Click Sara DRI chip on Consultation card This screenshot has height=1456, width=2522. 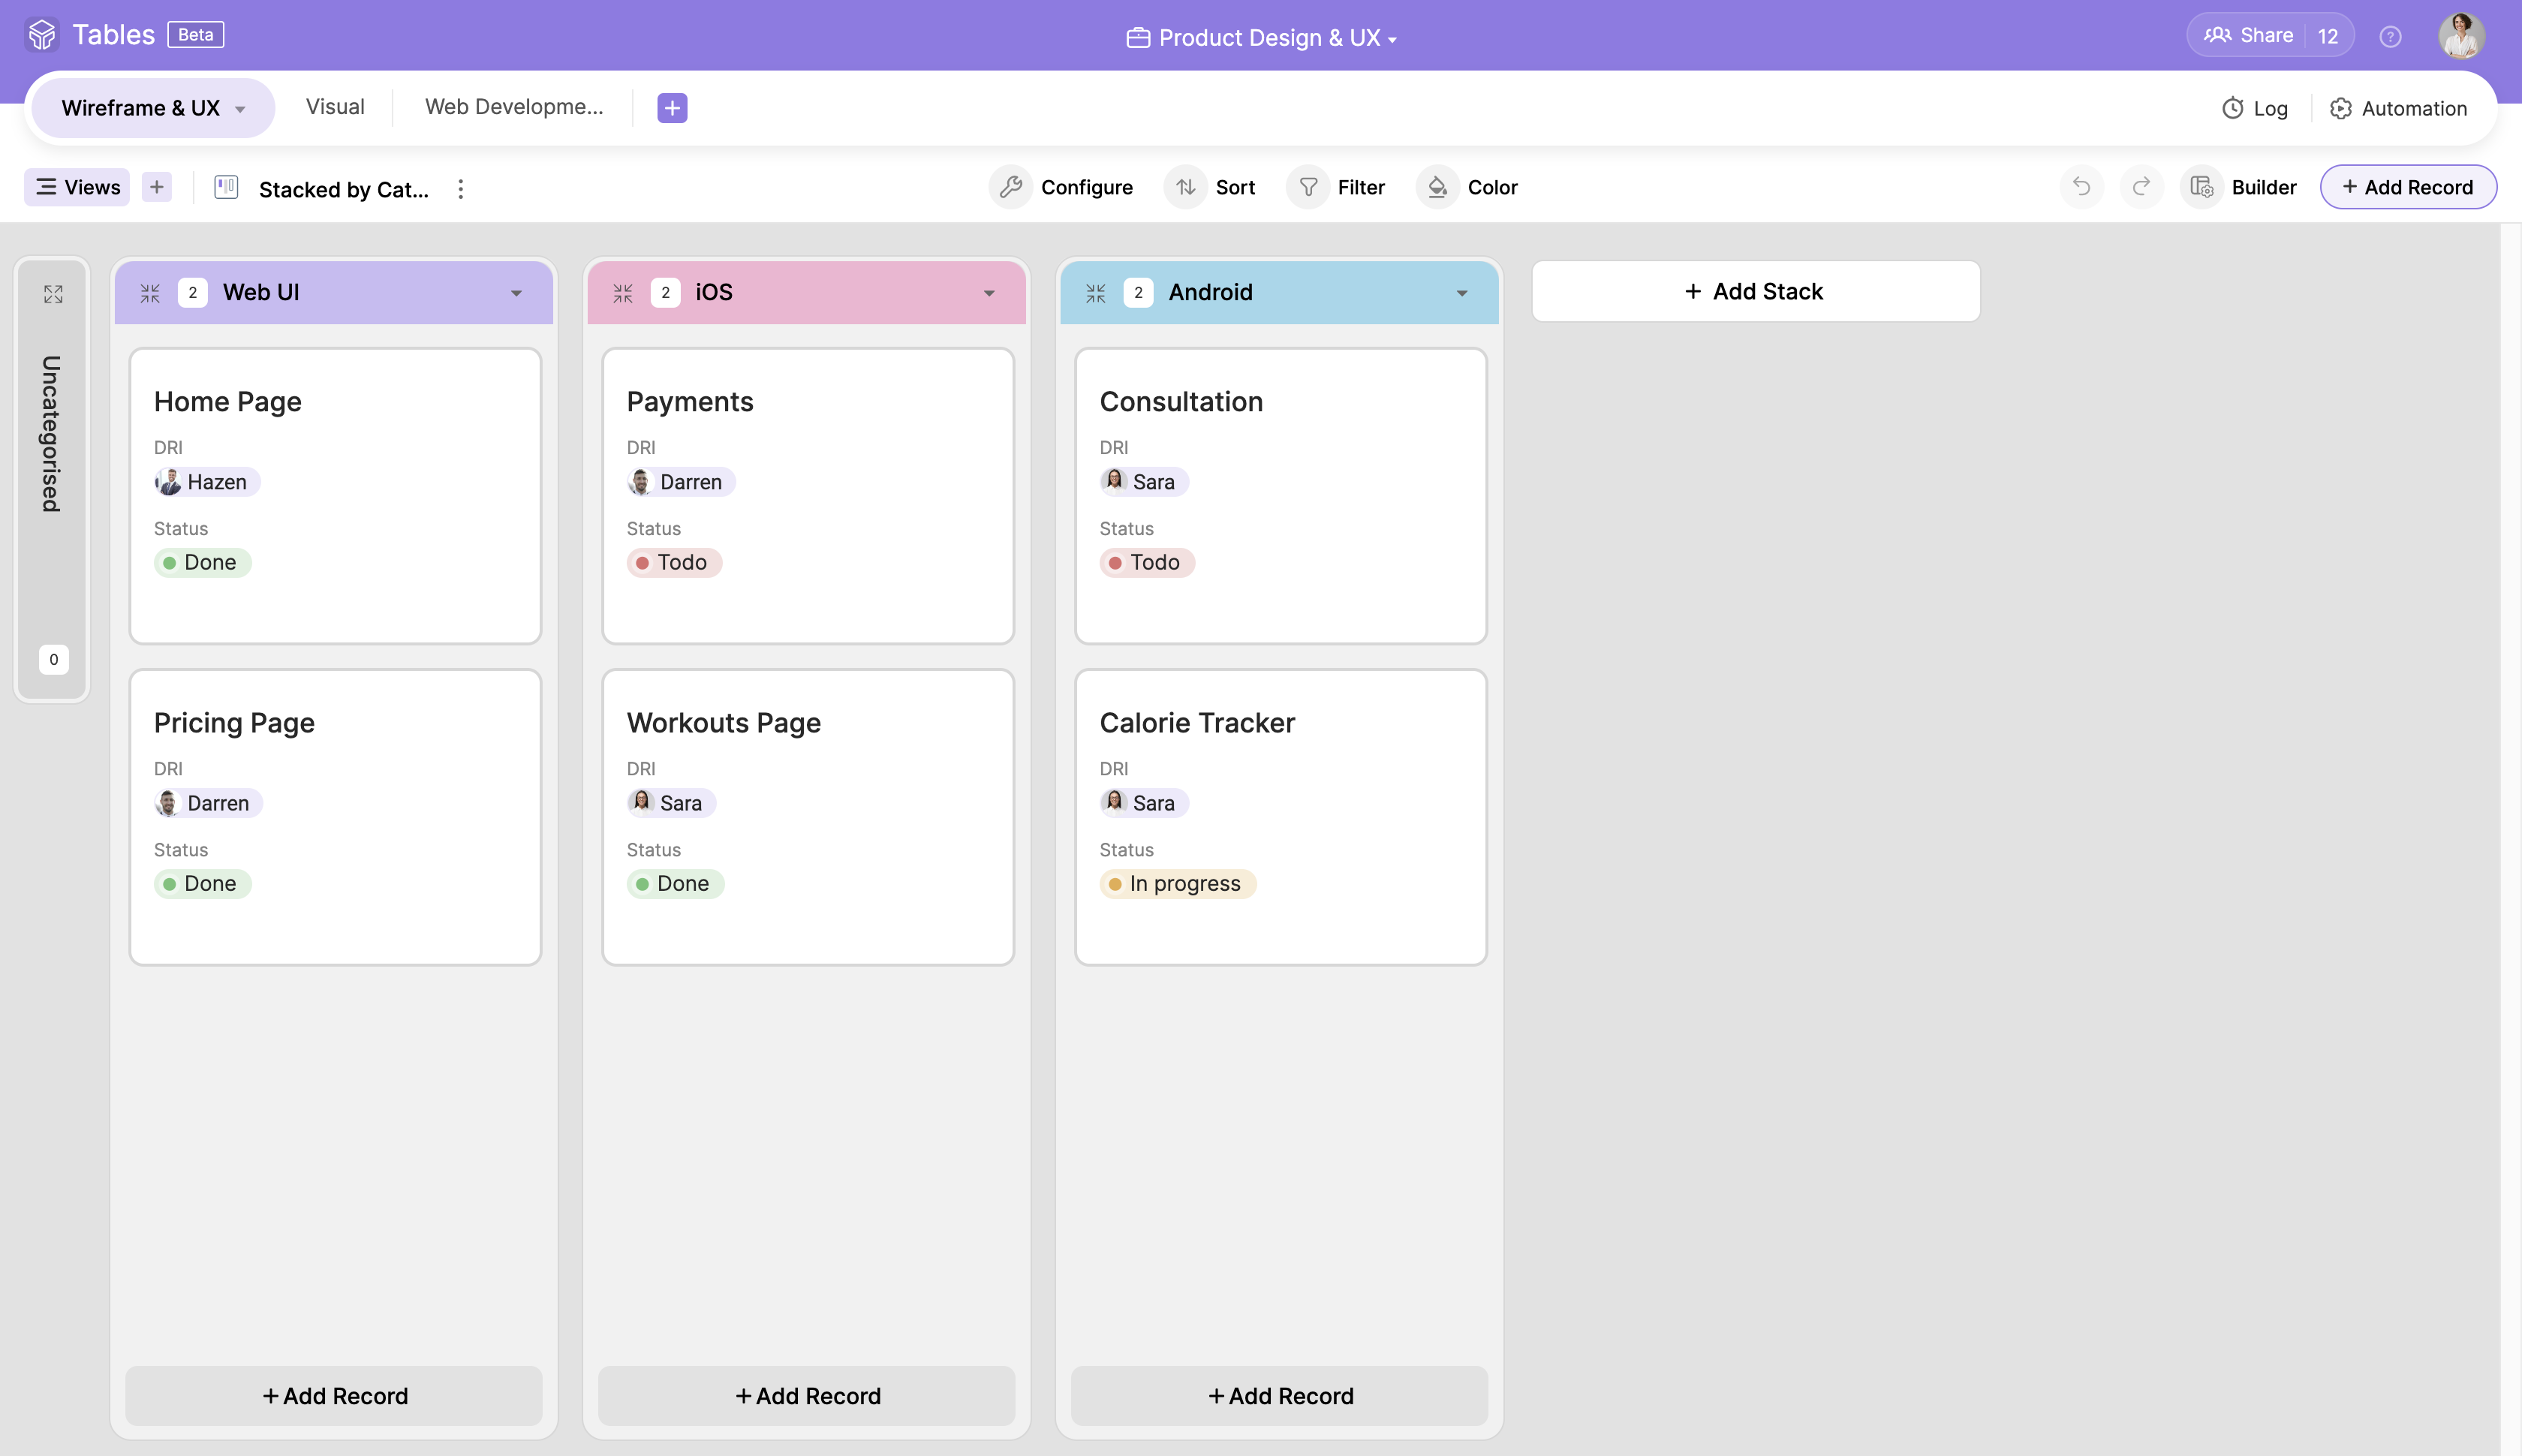tap(1144, 482)
